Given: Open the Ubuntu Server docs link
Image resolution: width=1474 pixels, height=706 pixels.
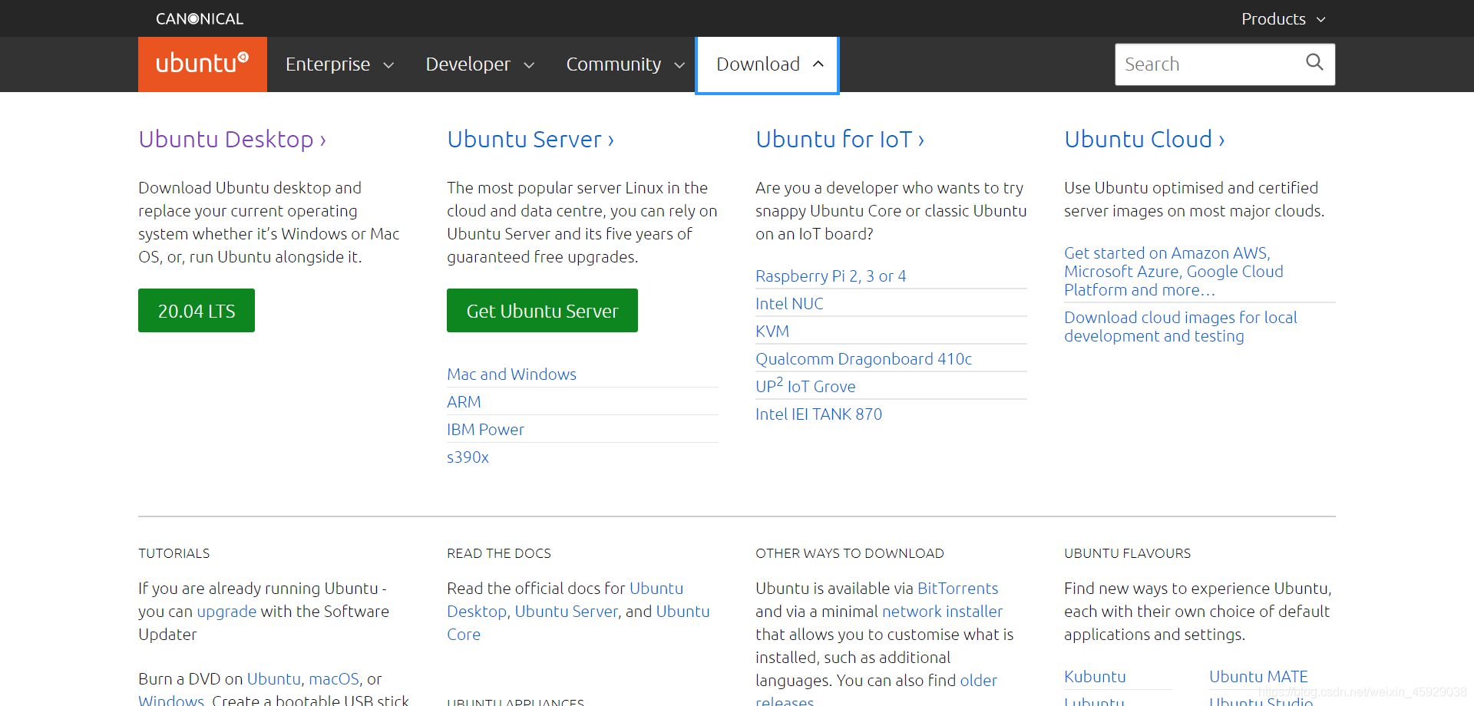Looking at the screenshot, I should (566, 612).
